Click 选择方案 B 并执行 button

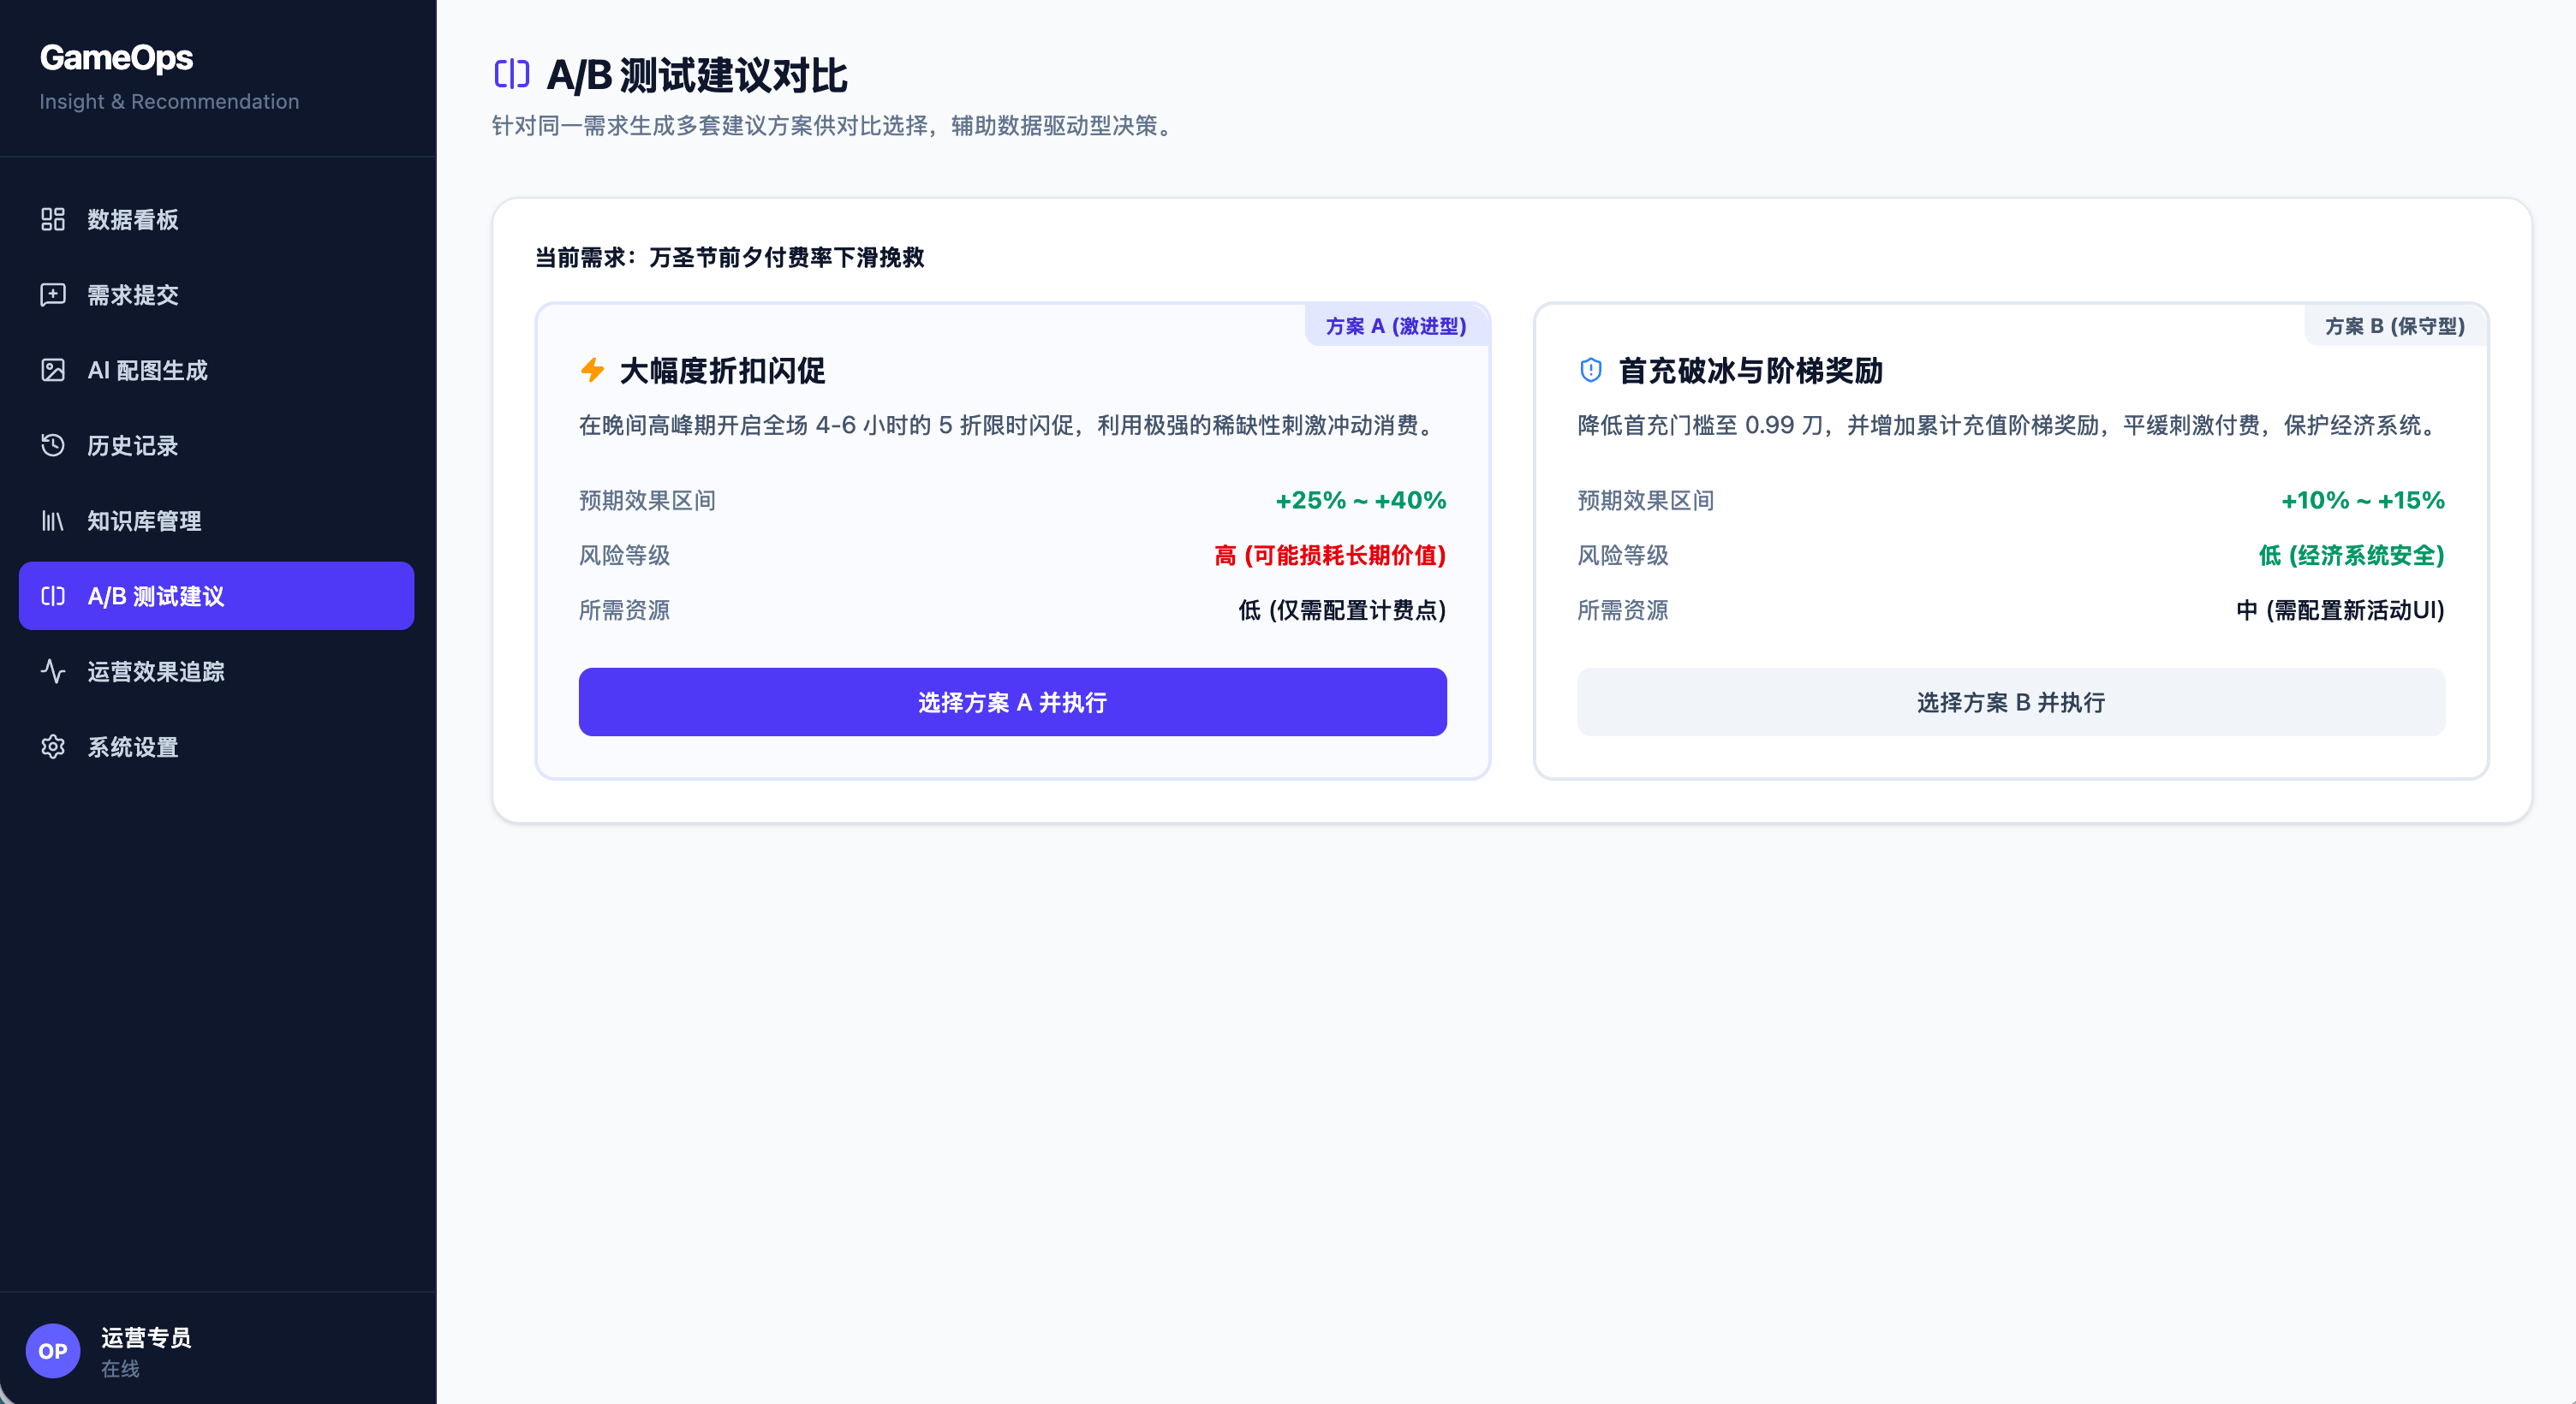coord(2011,702)
